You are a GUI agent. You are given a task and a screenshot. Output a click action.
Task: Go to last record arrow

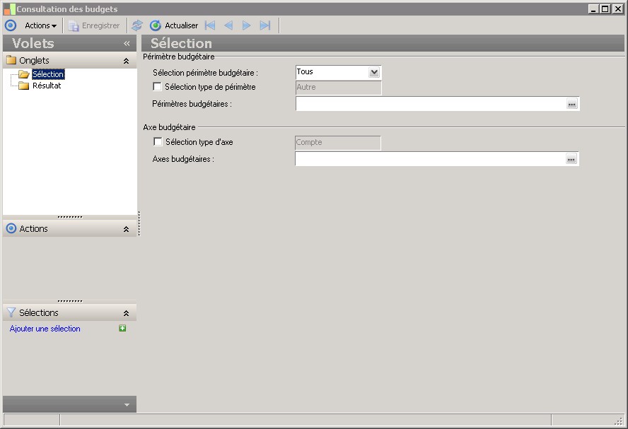click(265, 25)
